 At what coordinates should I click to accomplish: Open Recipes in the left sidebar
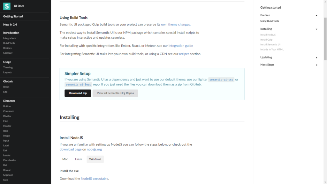(7, 48)
